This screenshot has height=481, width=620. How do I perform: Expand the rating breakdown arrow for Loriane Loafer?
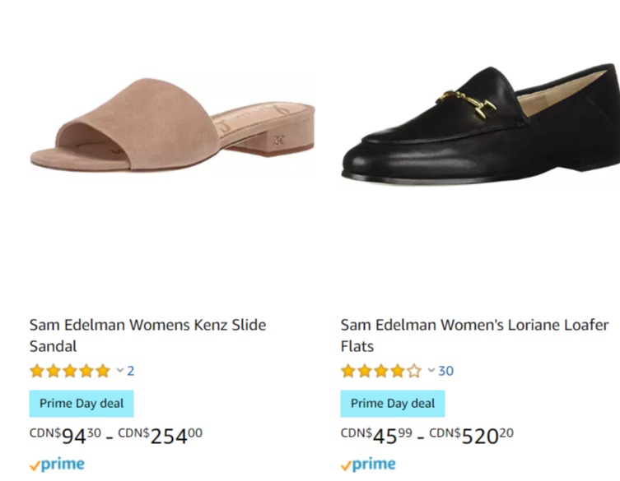(x=431, y=371)
